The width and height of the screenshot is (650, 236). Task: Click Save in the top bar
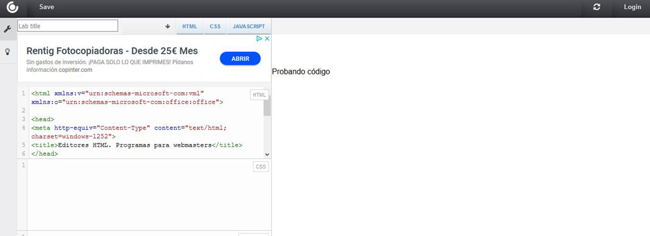pyautogui.click(x=46, y=7)
